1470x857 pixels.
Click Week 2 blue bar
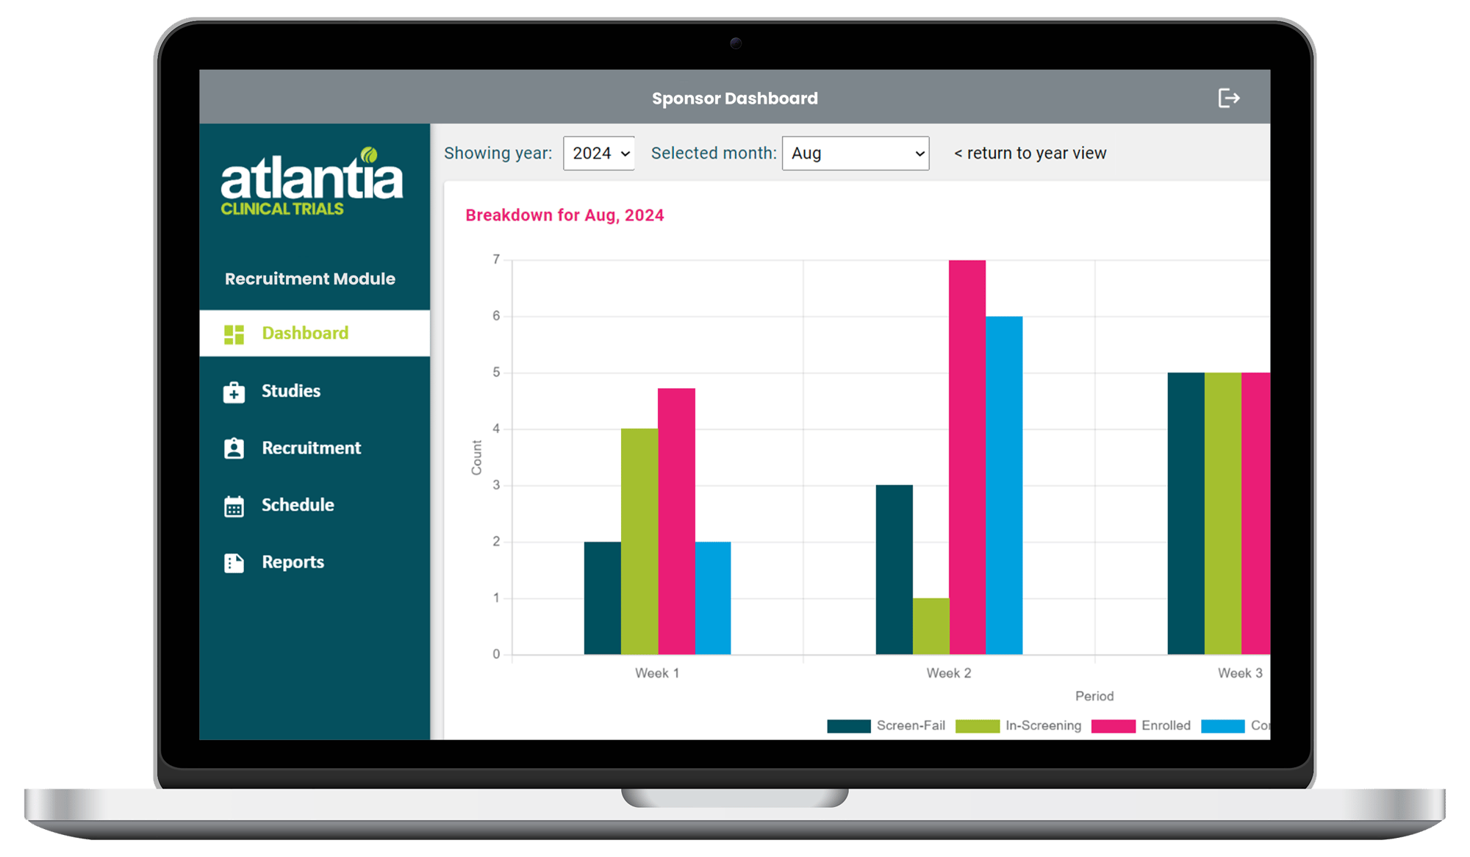1004,485
